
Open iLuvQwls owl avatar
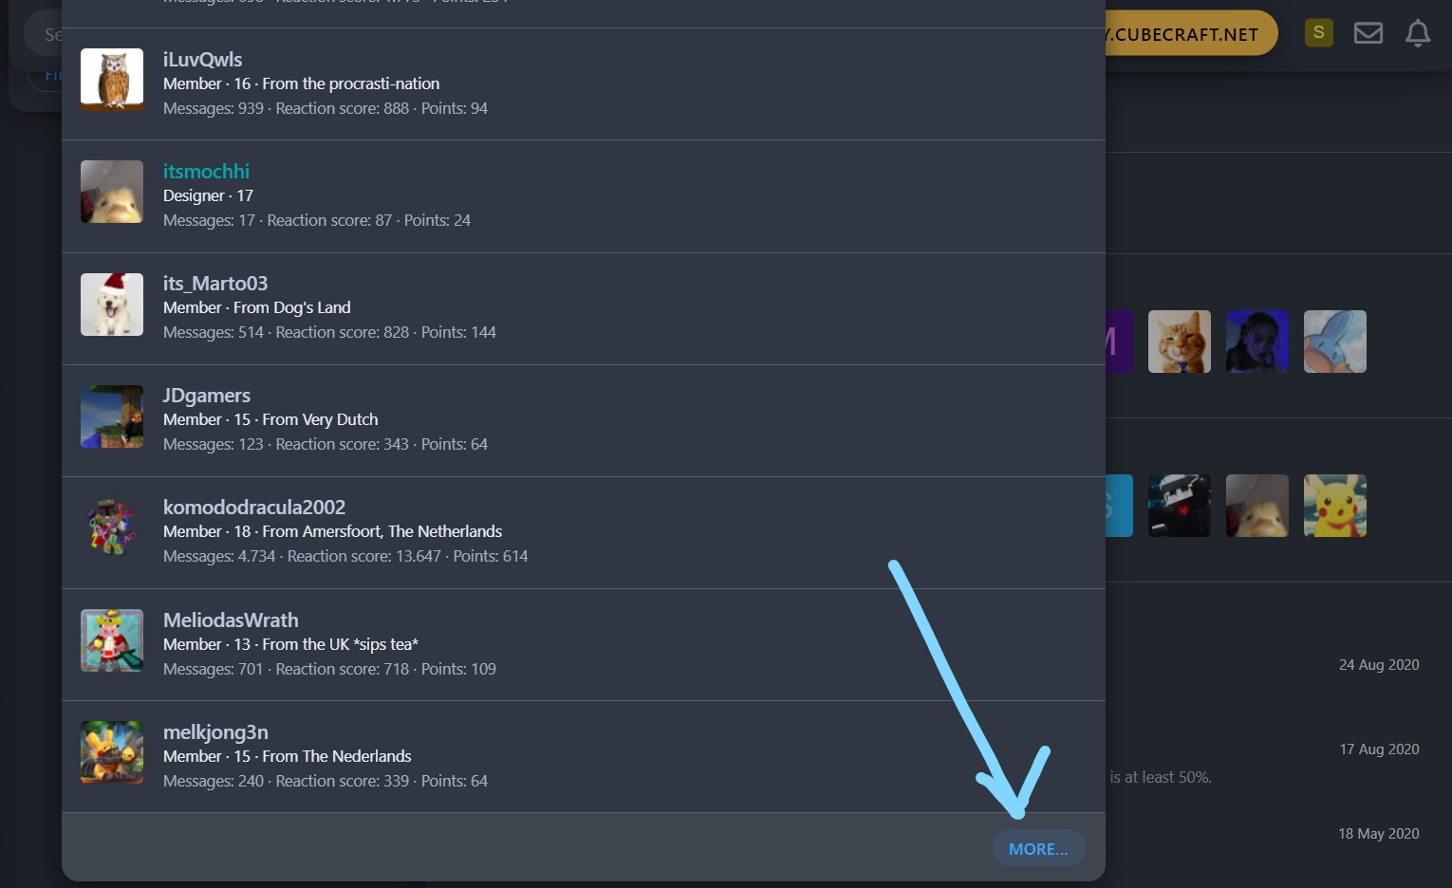pyautogui.click(x=112, y=80)
